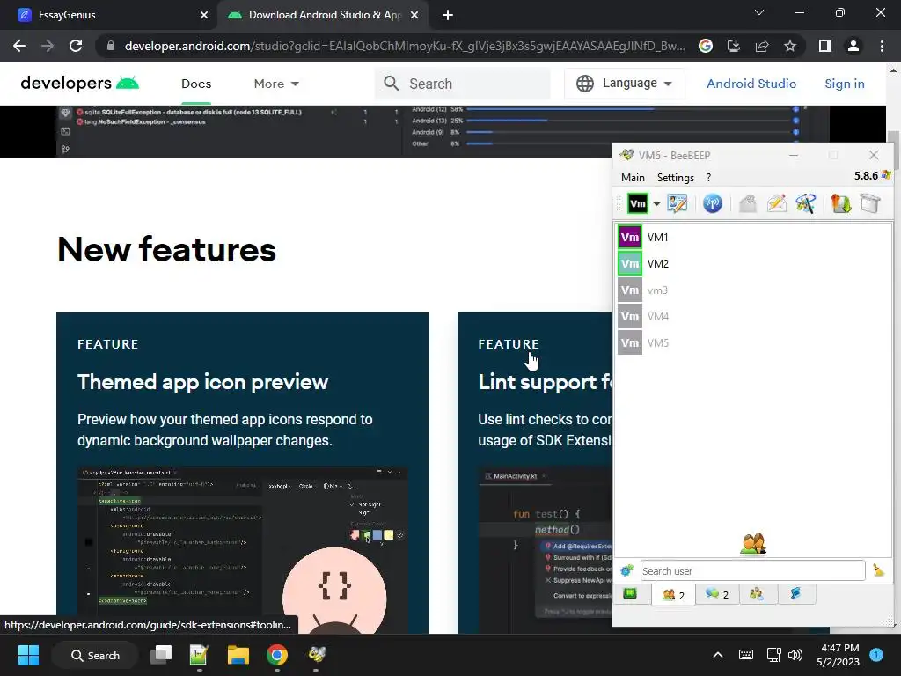901x676 pixels.
Task: Select offline user VM4
Action: (x=753, y=316)
